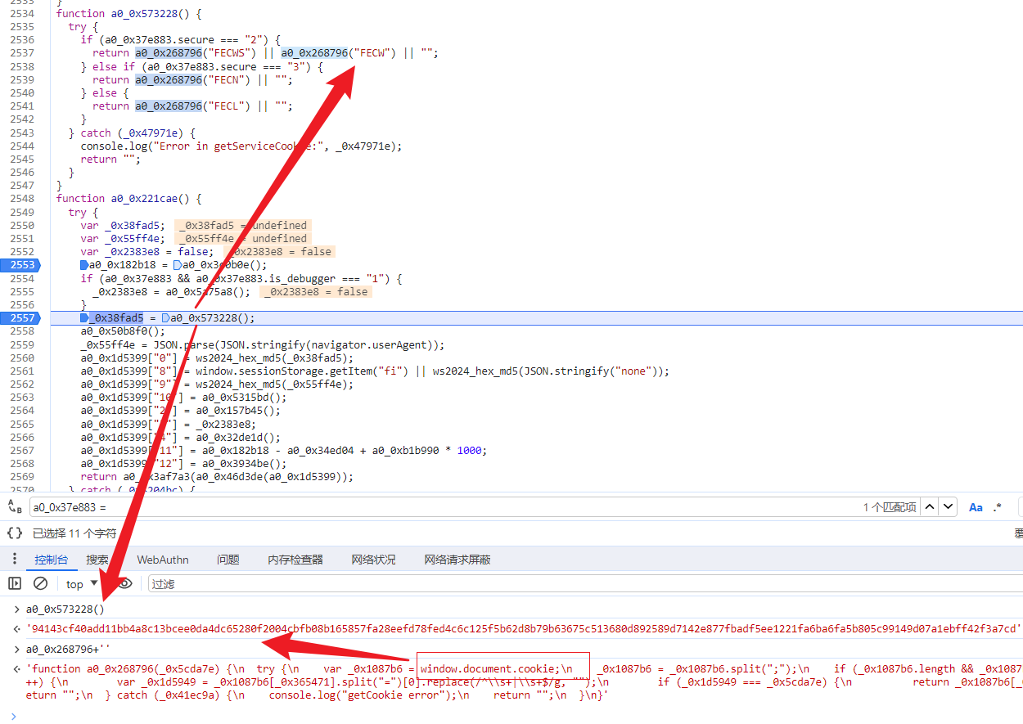Image resolution: width=1023 pixels, height=724 pixels.
Task: Click the inline value '_0x2383e8 = false' on line 2555
Action: coord(316,292)
